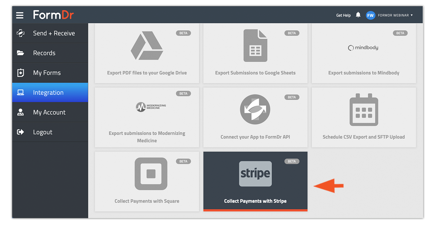Click BETA badge on Google Sheets card
435x228 pixels.
(x=292, y=33)
